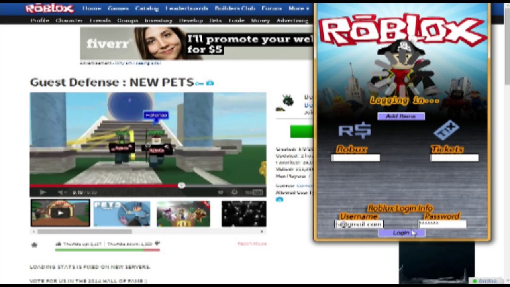Play the Guest Defense video
This screenshot has width=510, height=287.
[43, 192]
